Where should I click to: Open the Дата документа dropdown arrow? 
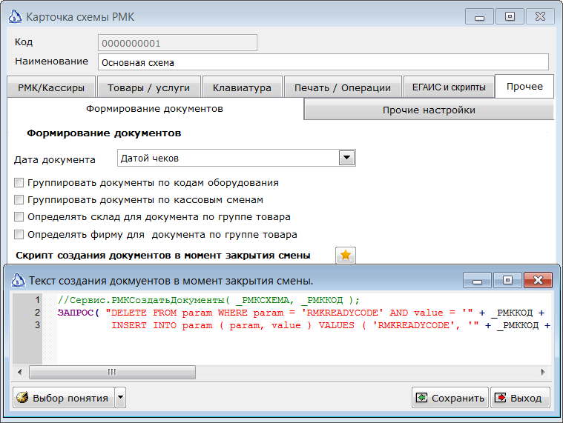(346, 158)
